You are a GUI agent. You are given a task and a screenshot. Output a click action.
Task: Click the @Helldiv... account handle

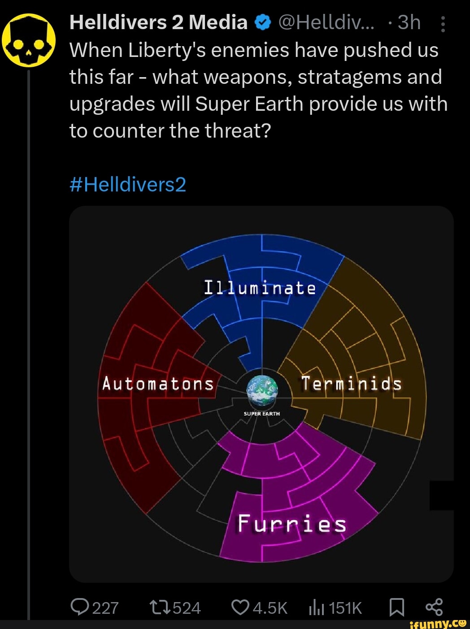click(326, 22)
